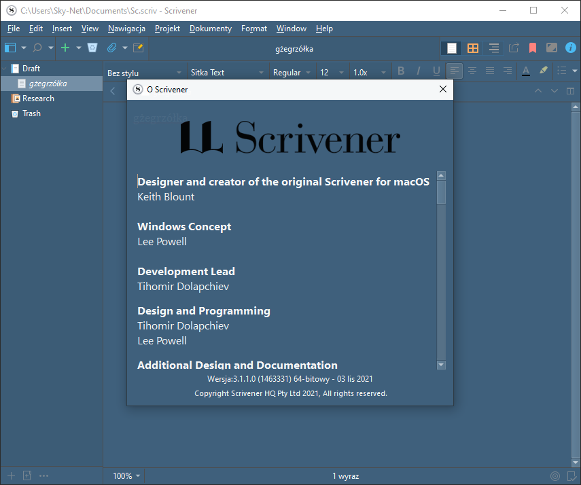
Task: Collapse the Draft folder expander
Action: click(5, 68)
